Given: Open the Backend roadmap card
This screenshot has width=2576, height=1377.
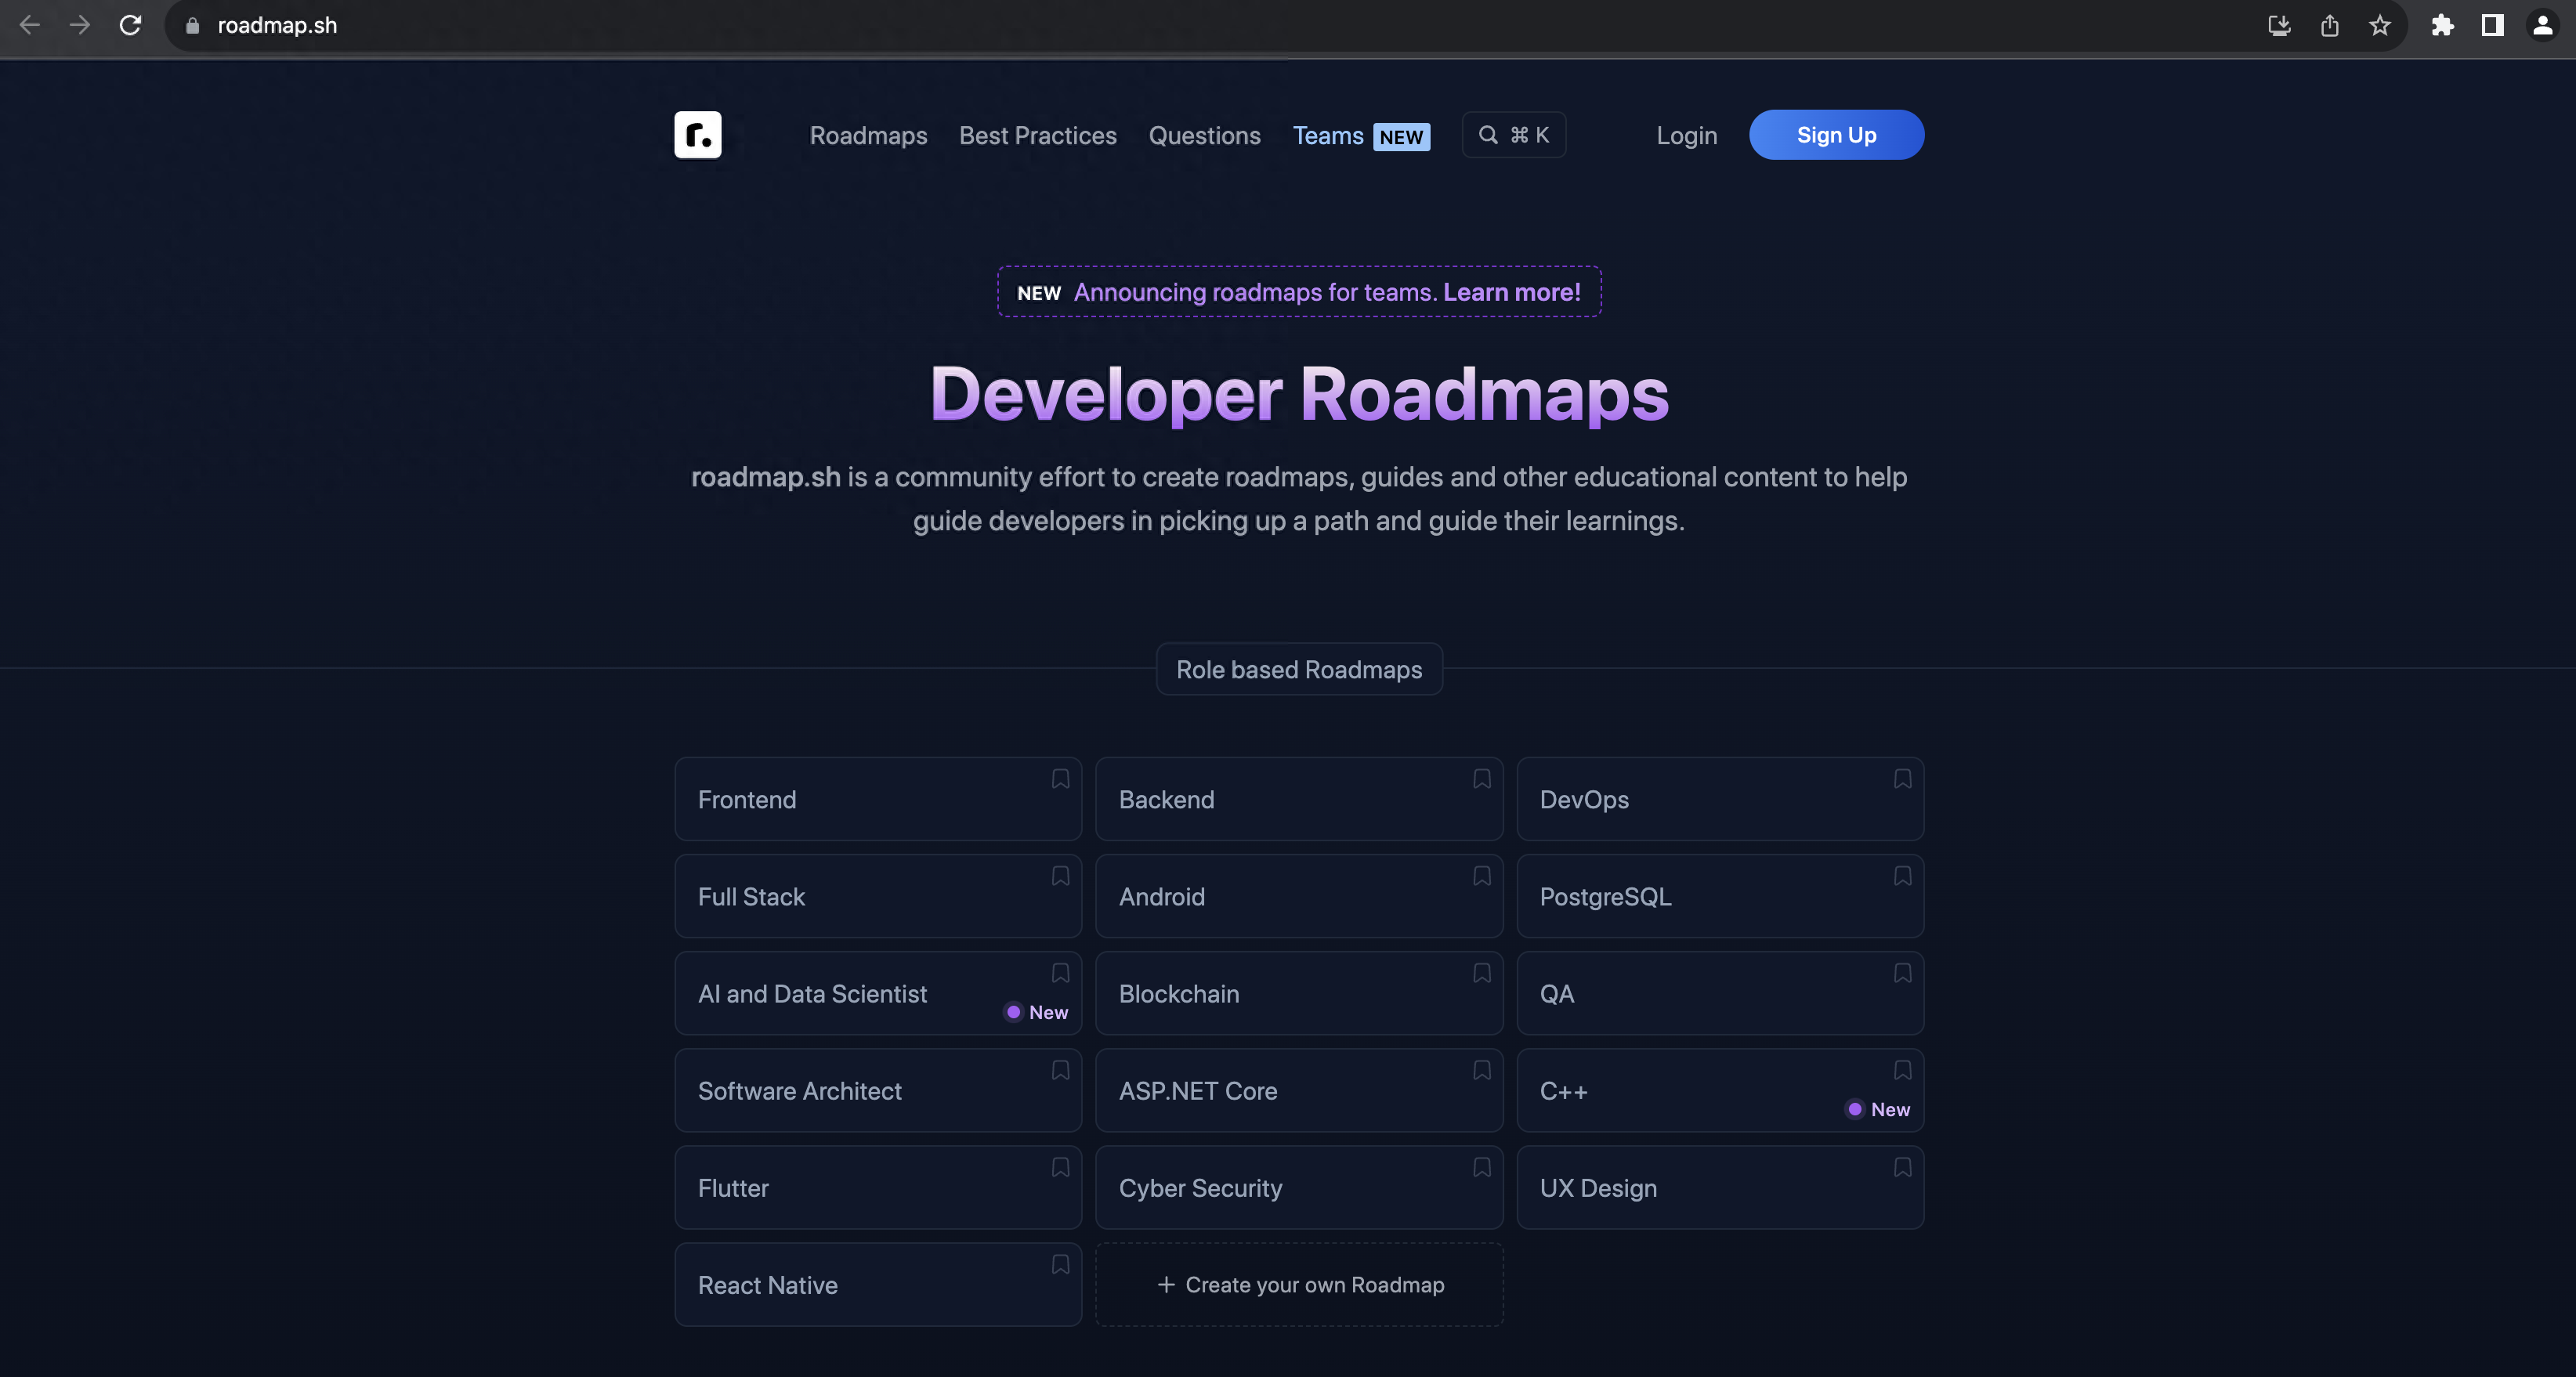Looking at the screenshot, I should point(1299,799).
